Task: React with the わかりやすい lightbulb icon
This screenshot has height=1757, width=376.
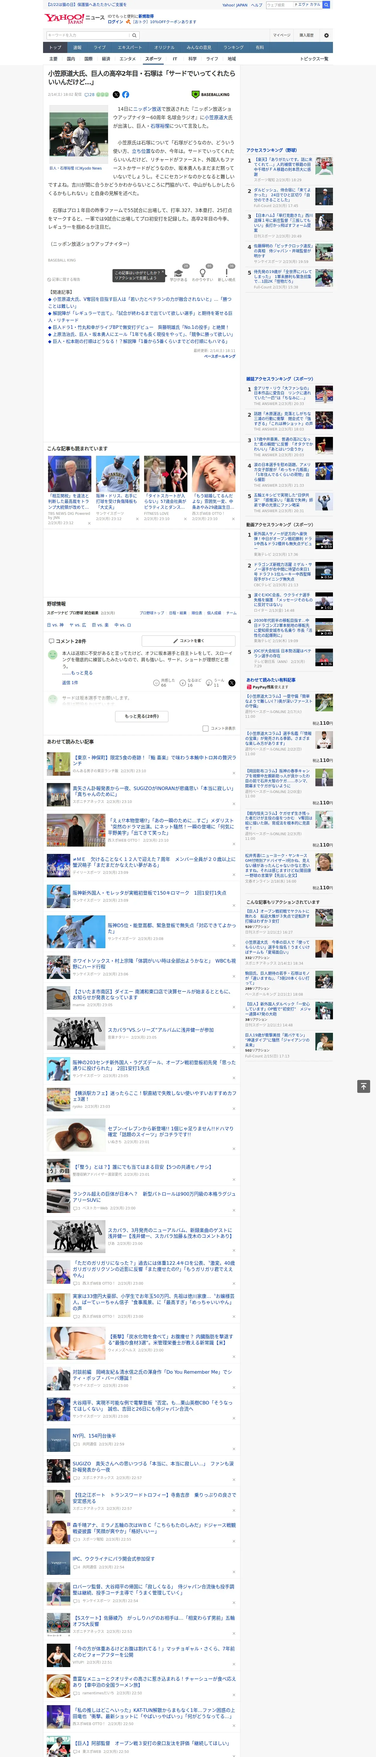Action: (203, 273)
